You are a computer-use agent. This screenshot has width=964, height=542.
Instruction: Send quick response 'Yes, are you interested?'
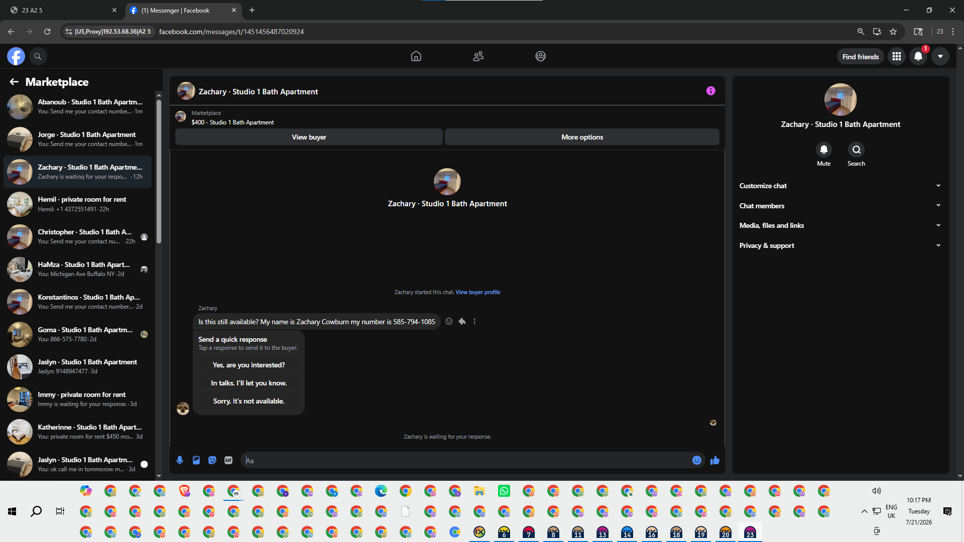pyautogui.click(x=249, y=365)
